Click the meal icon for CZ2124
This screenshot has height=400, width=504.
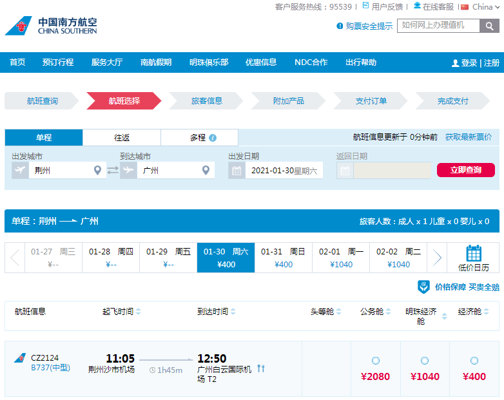tap(260, 368)
